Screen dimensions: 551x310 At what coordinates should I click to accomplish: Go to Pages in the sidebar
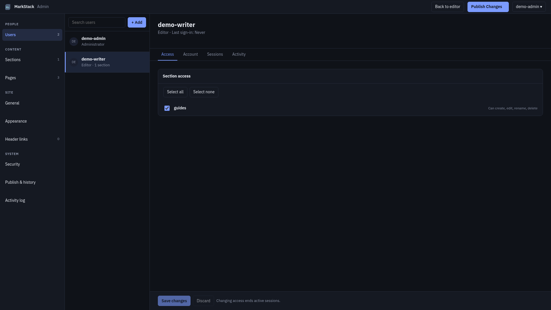(32, 78)
